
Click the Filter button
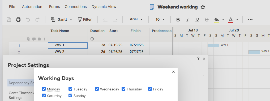coord(85,20)
